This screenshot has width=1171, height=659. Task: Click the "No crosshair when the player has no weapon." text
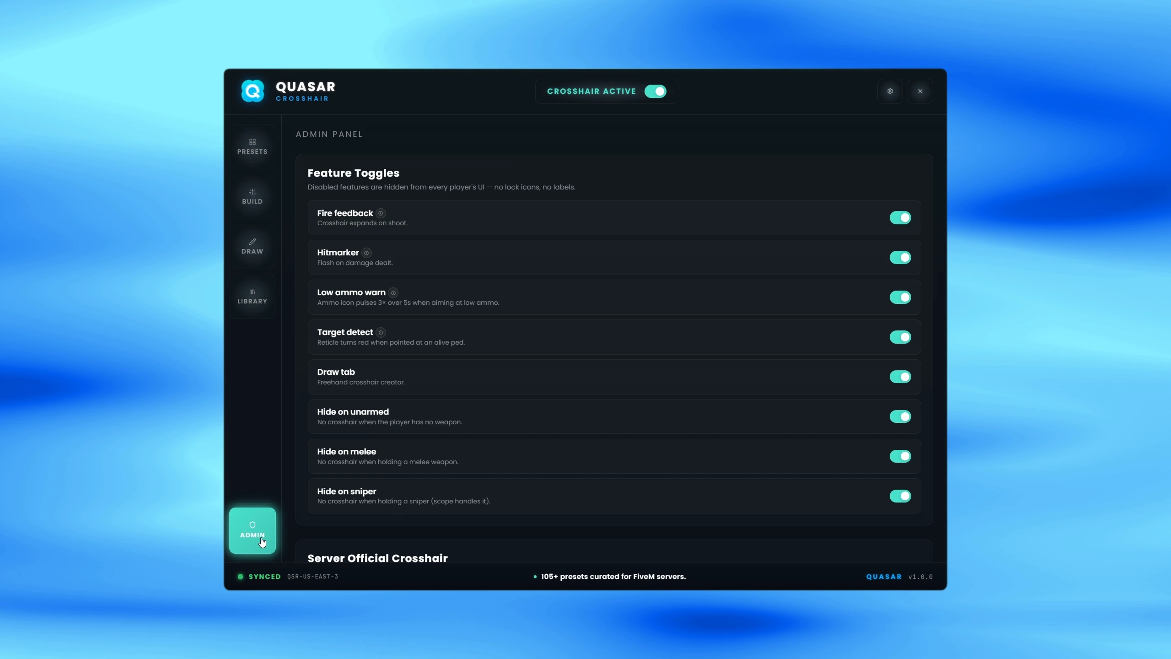pos(390,422)
